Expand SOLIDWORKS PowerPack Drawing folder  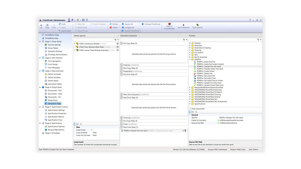(x=190, y=95)
